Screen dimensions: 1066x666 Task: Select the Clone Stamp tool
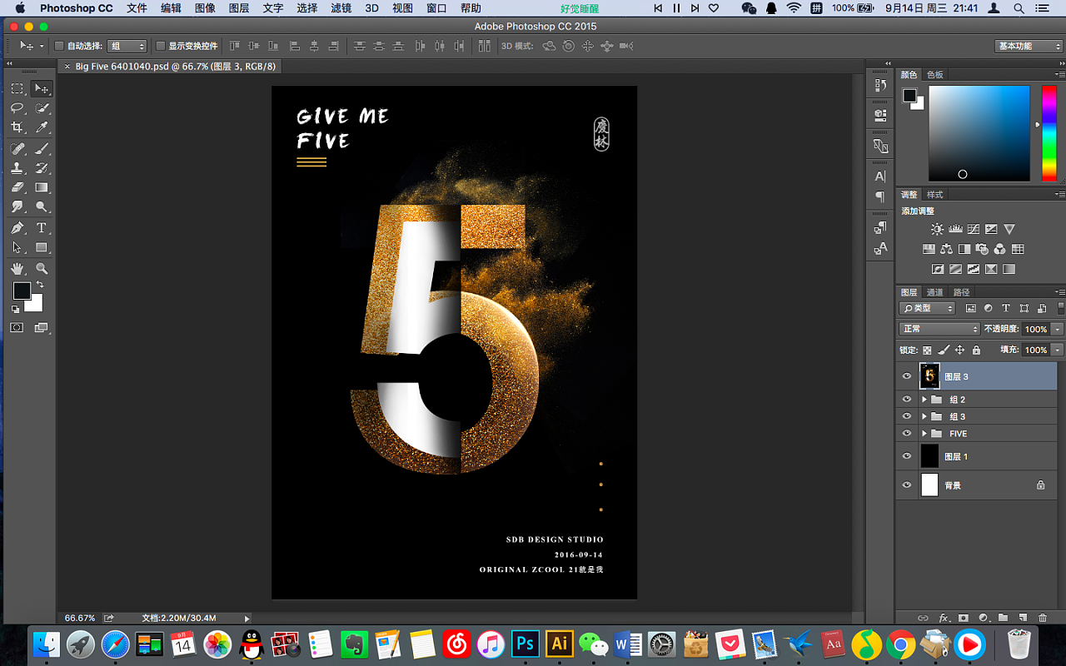17,168
